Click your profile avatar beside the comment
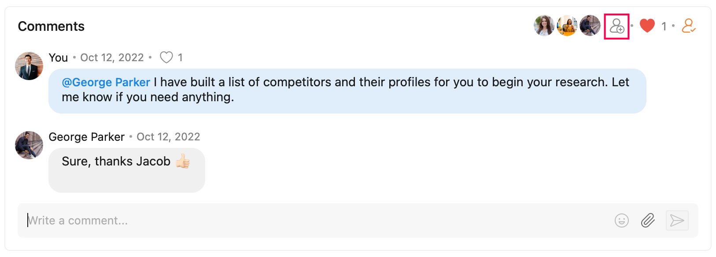716x257 pixels. (29, 66)
